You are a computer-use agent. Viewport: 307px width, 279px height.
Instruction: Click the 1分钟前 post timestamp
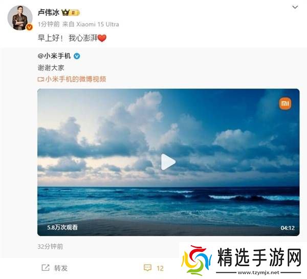coord(49,24)
